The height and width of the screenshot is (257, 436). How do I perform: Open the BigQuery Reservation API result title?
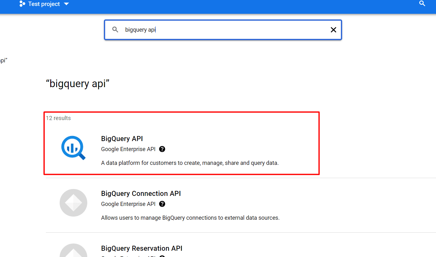(142, 248)
